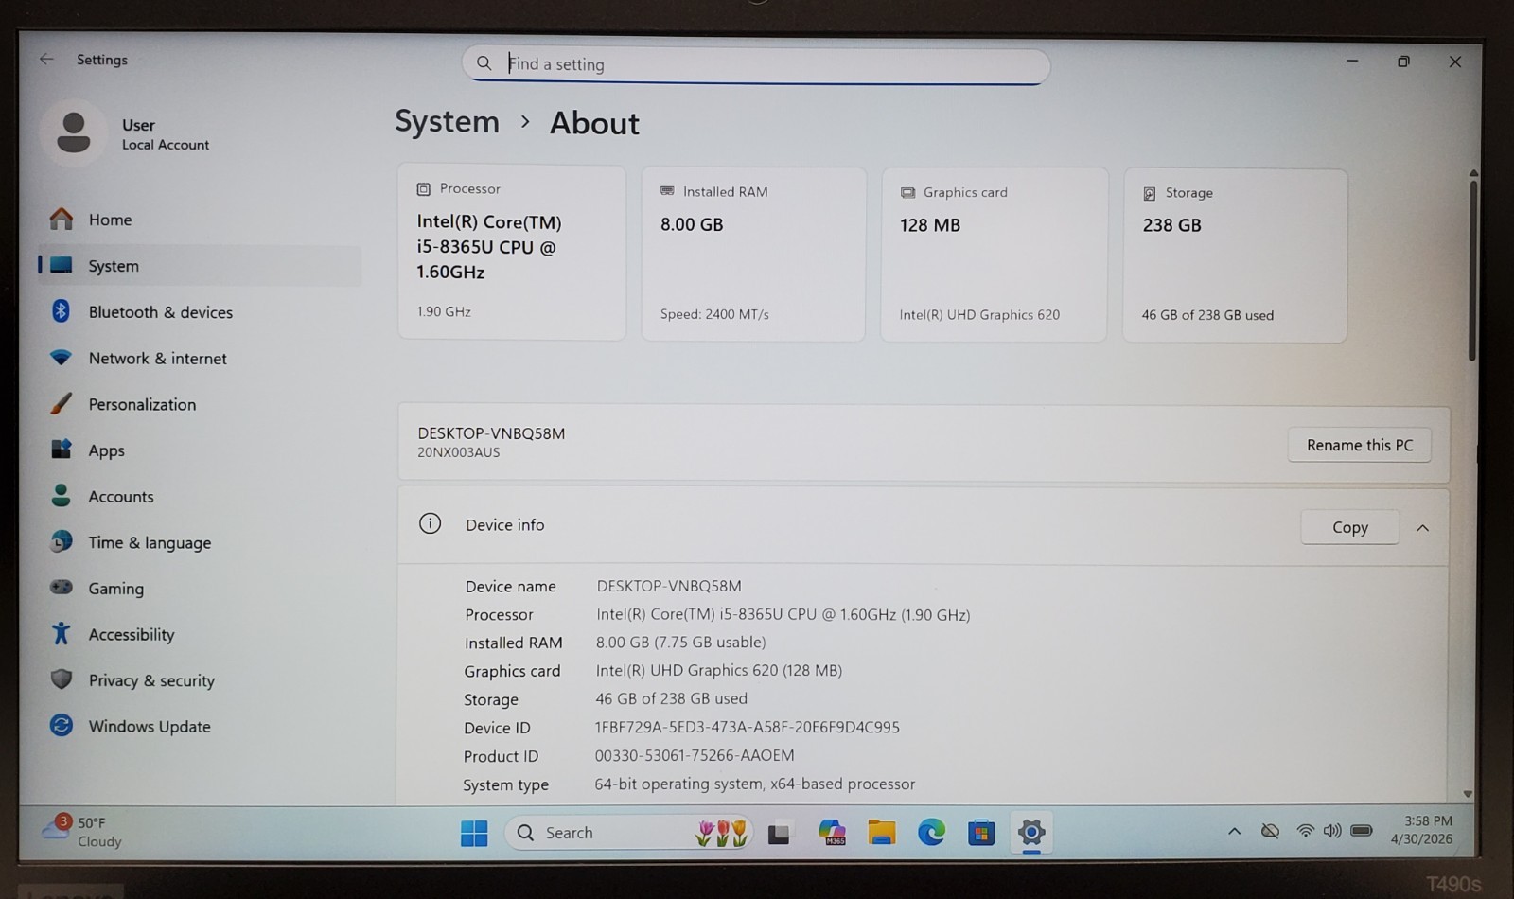Focus the Find a setting search box
Screen dimensions: 1514x899
click(756, 64)
